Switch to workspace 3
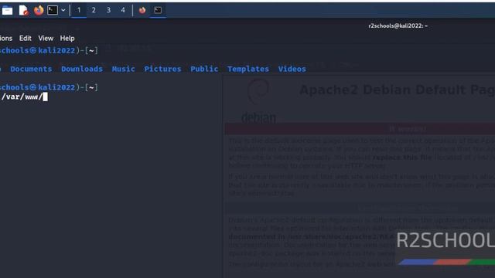The height and width of the screenshot is (278, 495). pos(108,10)
